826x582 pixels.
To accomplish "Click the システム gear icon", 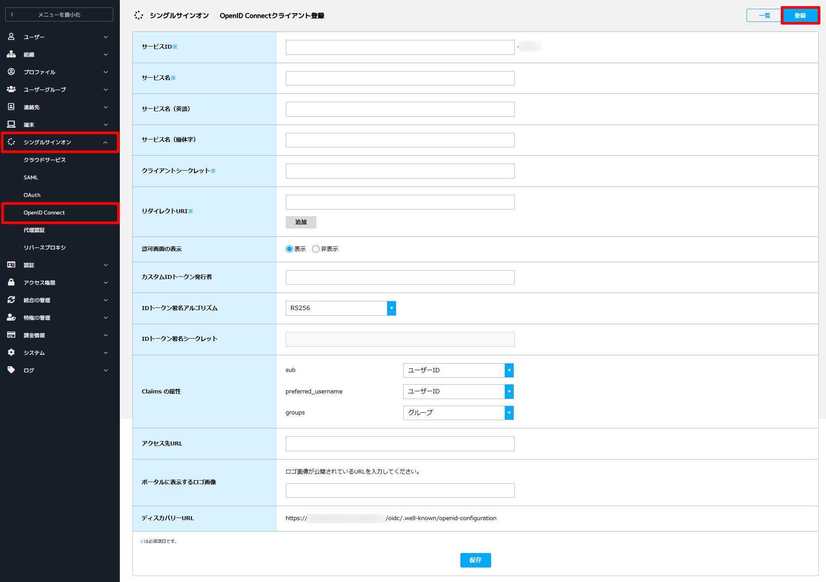I will pyautogui.click(x=11, y=353).
